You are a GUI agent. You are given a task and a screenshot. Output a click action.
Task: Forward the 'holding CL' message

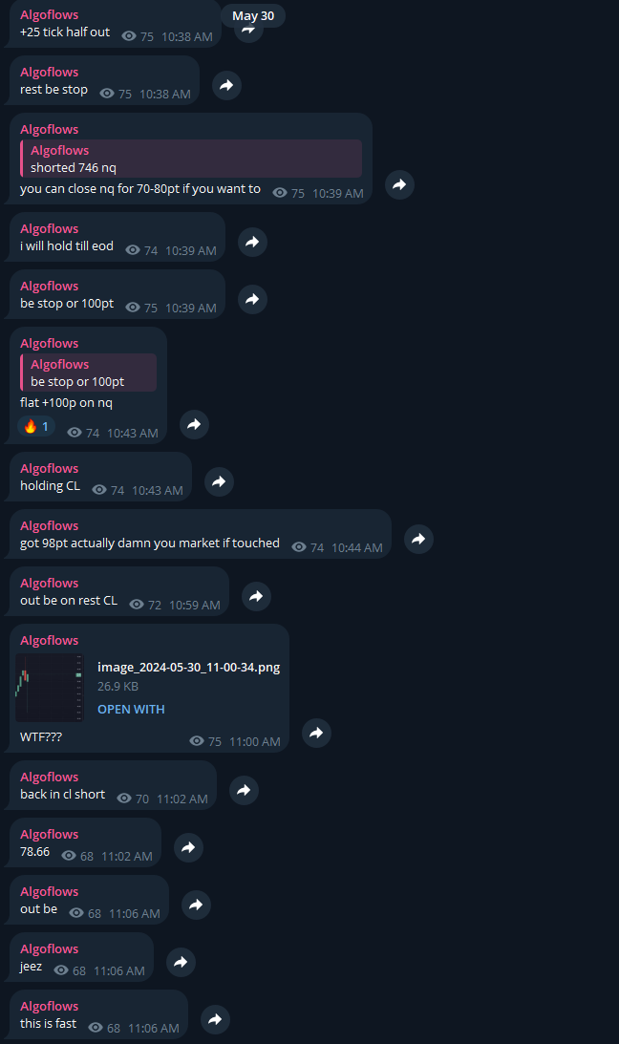[219, 481]
